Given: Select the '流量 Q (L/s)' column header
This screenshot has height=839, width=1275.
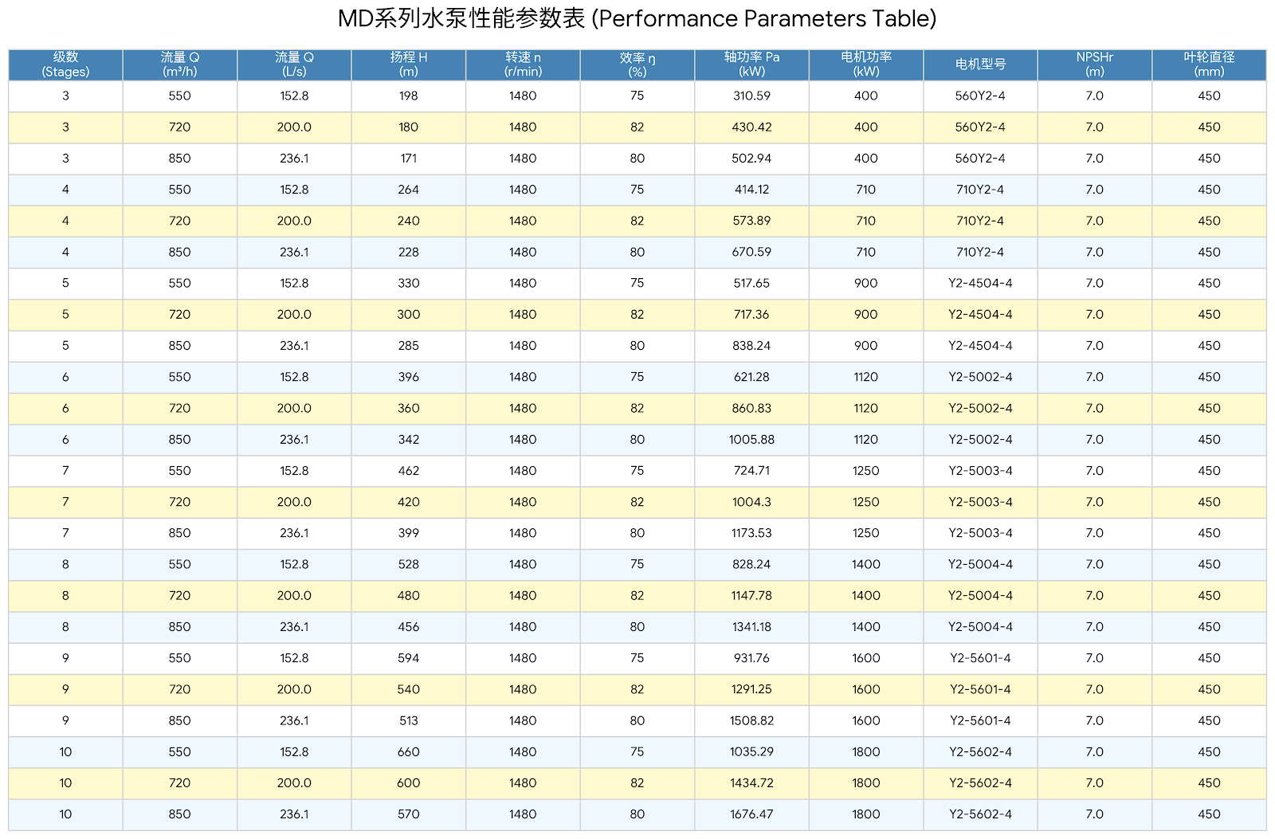Looking at the screenshot, I should [x=294, y=65].
